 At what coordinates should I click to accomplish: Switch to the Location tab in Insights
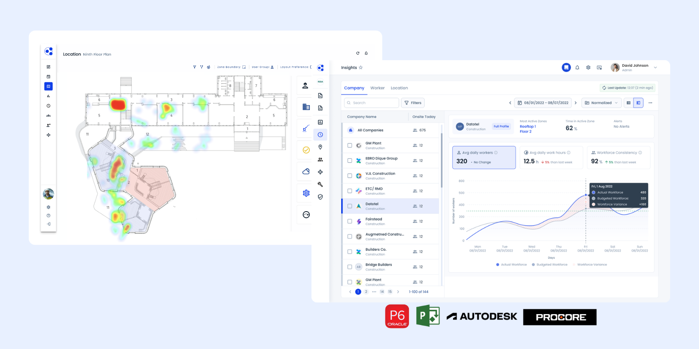click(x=399, y=88)
